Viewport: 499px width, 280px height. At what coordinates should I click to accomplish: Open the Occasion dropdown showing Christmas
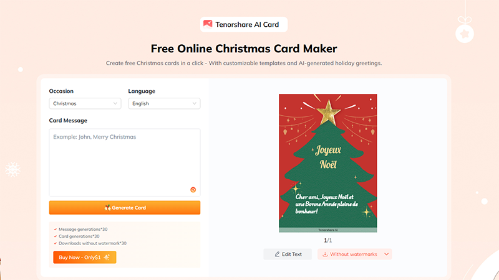(x=85, y=103)
